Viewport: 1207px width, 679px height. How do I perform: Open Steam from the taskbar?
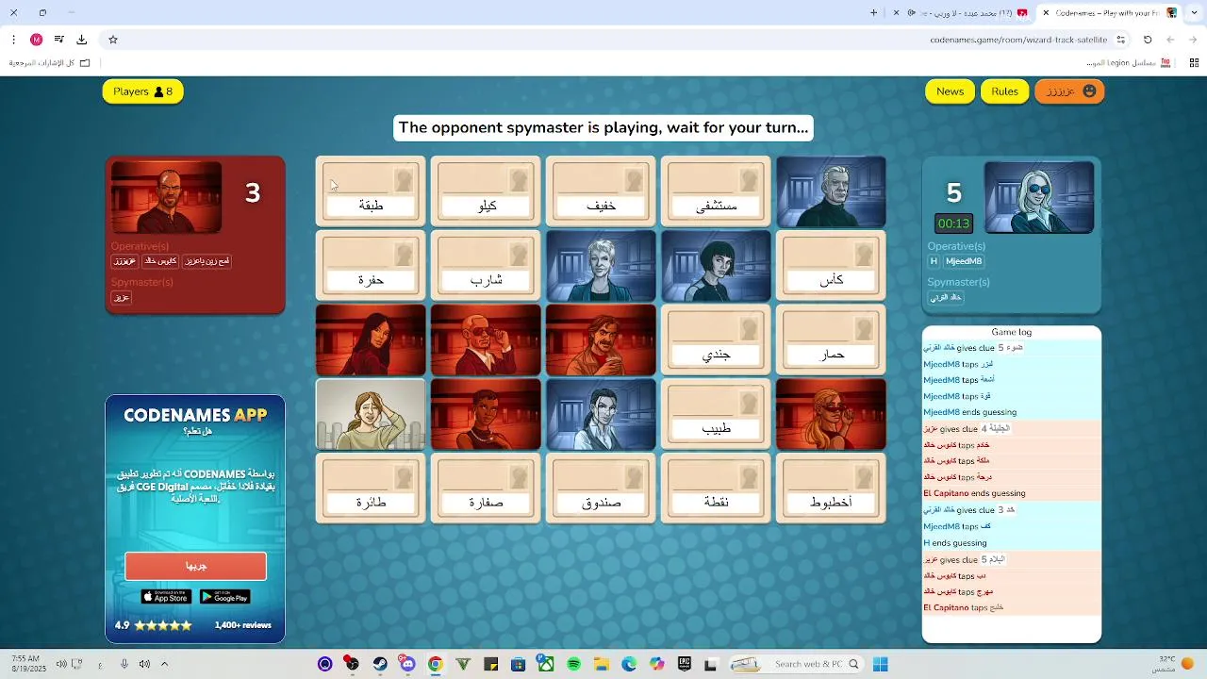coord(380,664)
